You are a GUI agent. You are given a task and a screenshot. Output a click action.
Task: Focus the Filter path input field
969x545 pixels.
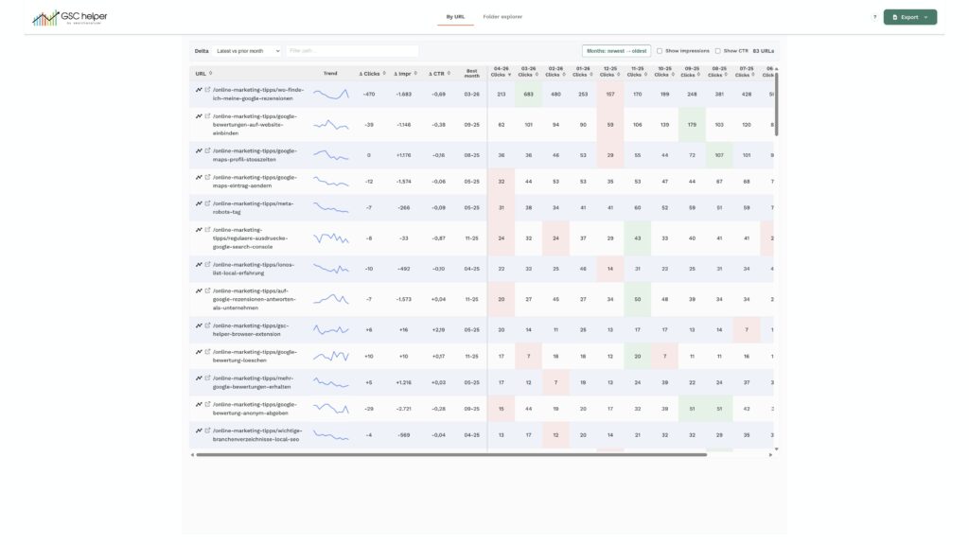(x=352, y=51)
